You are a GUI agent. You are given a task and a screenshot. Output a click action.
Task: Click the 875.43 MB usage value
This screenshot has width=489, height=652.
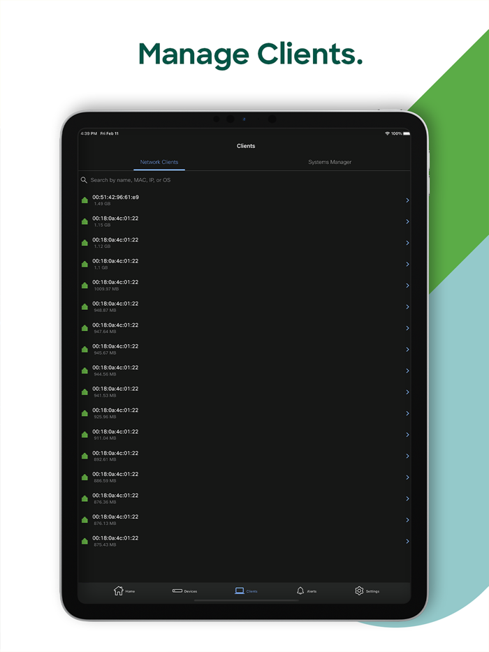[x=105, y=544]
